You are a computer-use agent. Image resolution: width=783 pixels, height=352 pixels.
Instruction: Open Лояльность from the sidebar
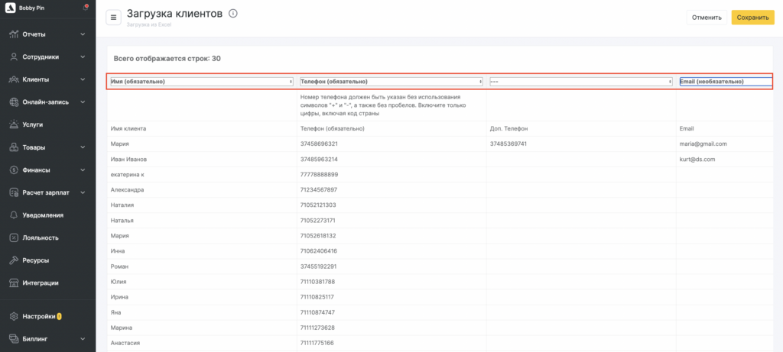(38, 237)
